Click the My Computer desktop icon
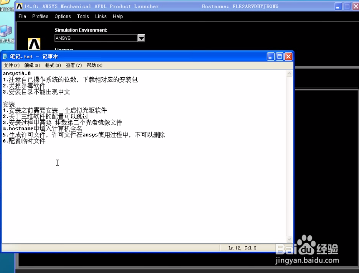 (6, 31)
